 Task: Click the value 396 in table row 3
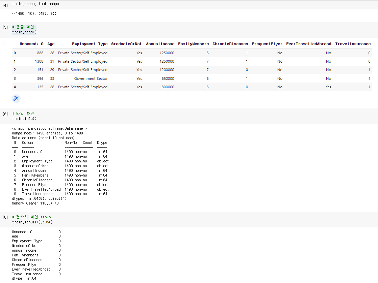(40, 78)
